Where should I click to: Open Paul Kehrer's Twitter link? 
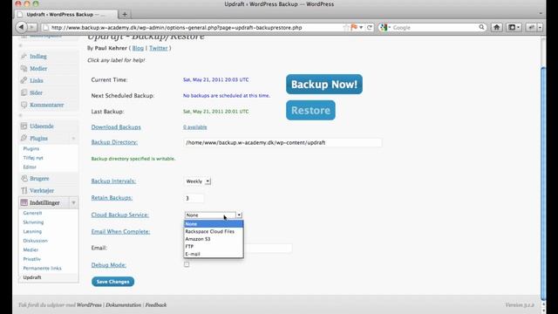[159, 48]
